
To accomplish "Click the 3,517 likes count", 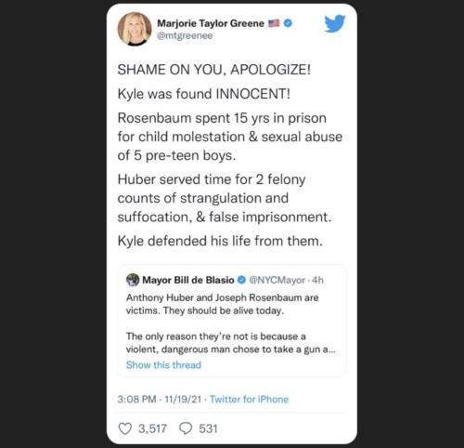I will 152,428.
